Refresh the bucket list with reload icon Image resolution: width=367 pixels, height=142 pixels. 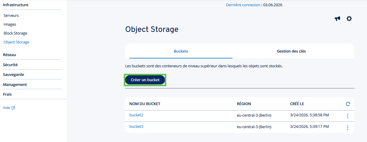348,104
